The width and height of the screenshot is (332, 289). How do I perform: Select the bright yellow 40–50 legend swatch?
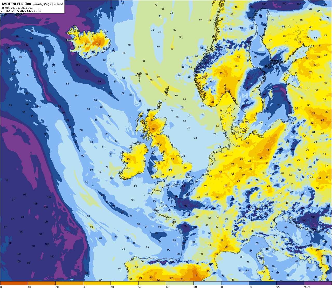pos(125,283)
